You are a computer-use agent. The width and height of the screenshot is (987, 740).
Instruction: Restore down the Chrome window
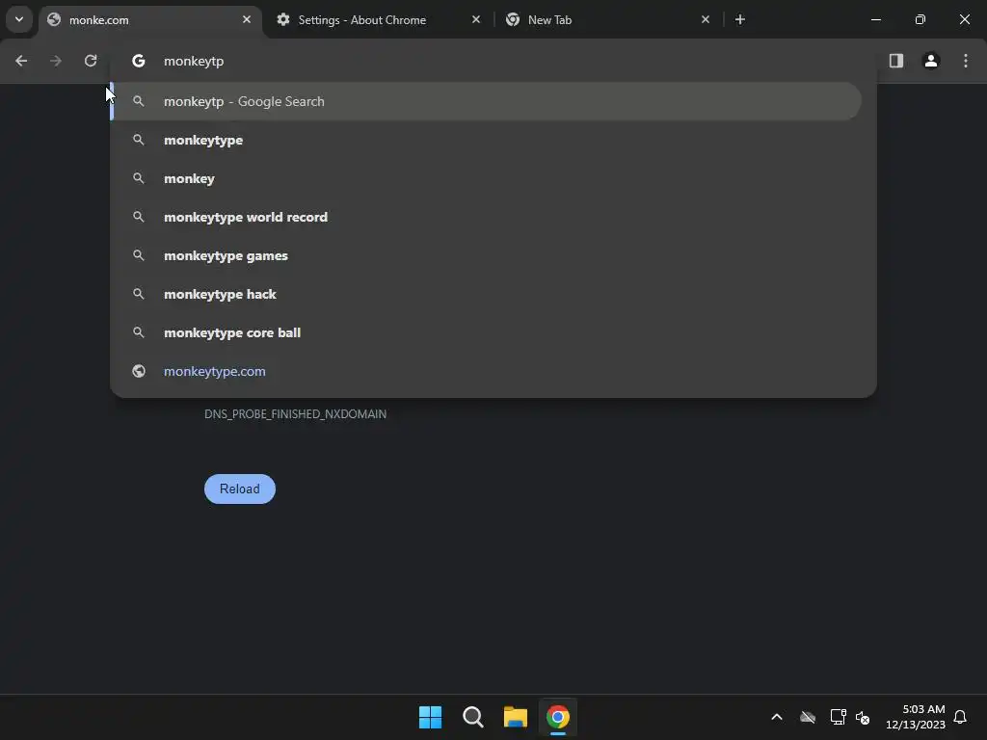point(920,19)
